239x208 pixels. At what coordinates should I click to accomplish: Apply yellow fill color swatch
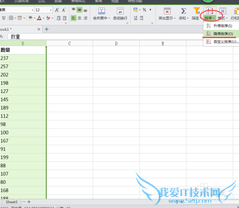(x=30, y=20)
